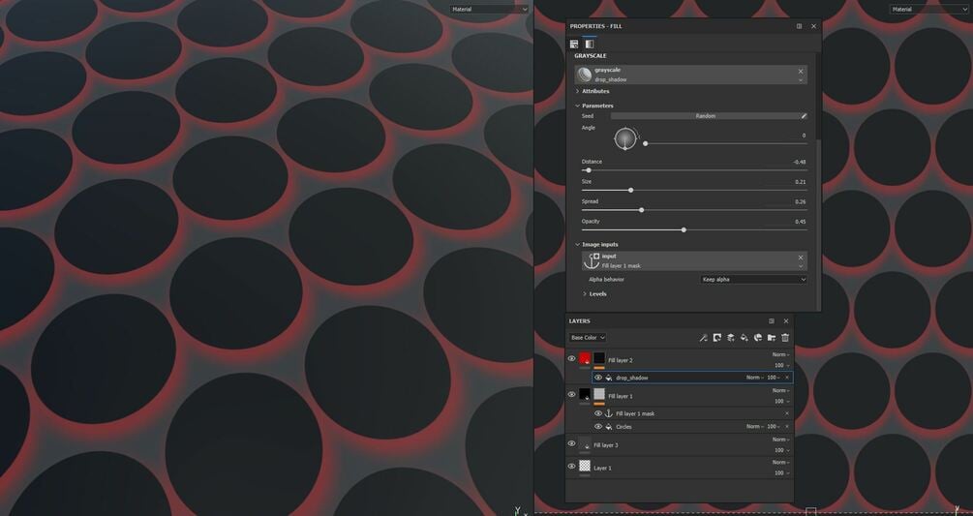973x516 pixels.
Task: Open Fill layer 2 blend mode dropdown
Action: click(x=780, y=354)
